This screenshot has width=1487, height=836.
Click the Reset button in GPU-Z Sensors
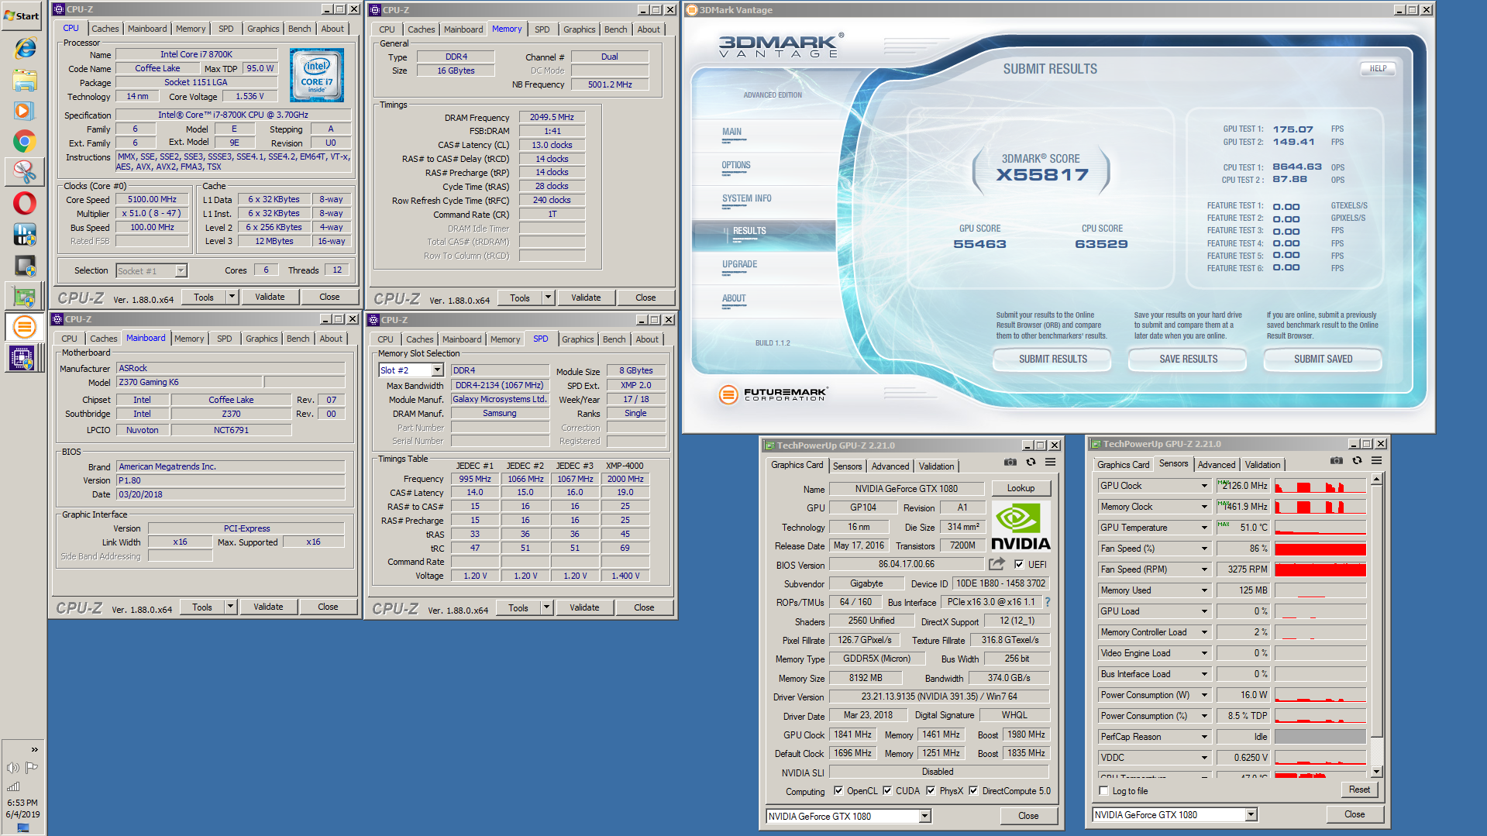(1359, 790)
